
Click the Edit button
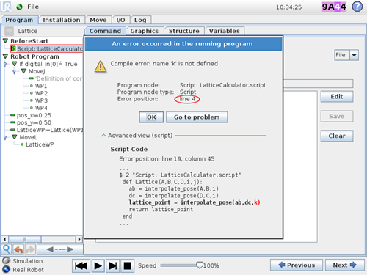(337, 97)
